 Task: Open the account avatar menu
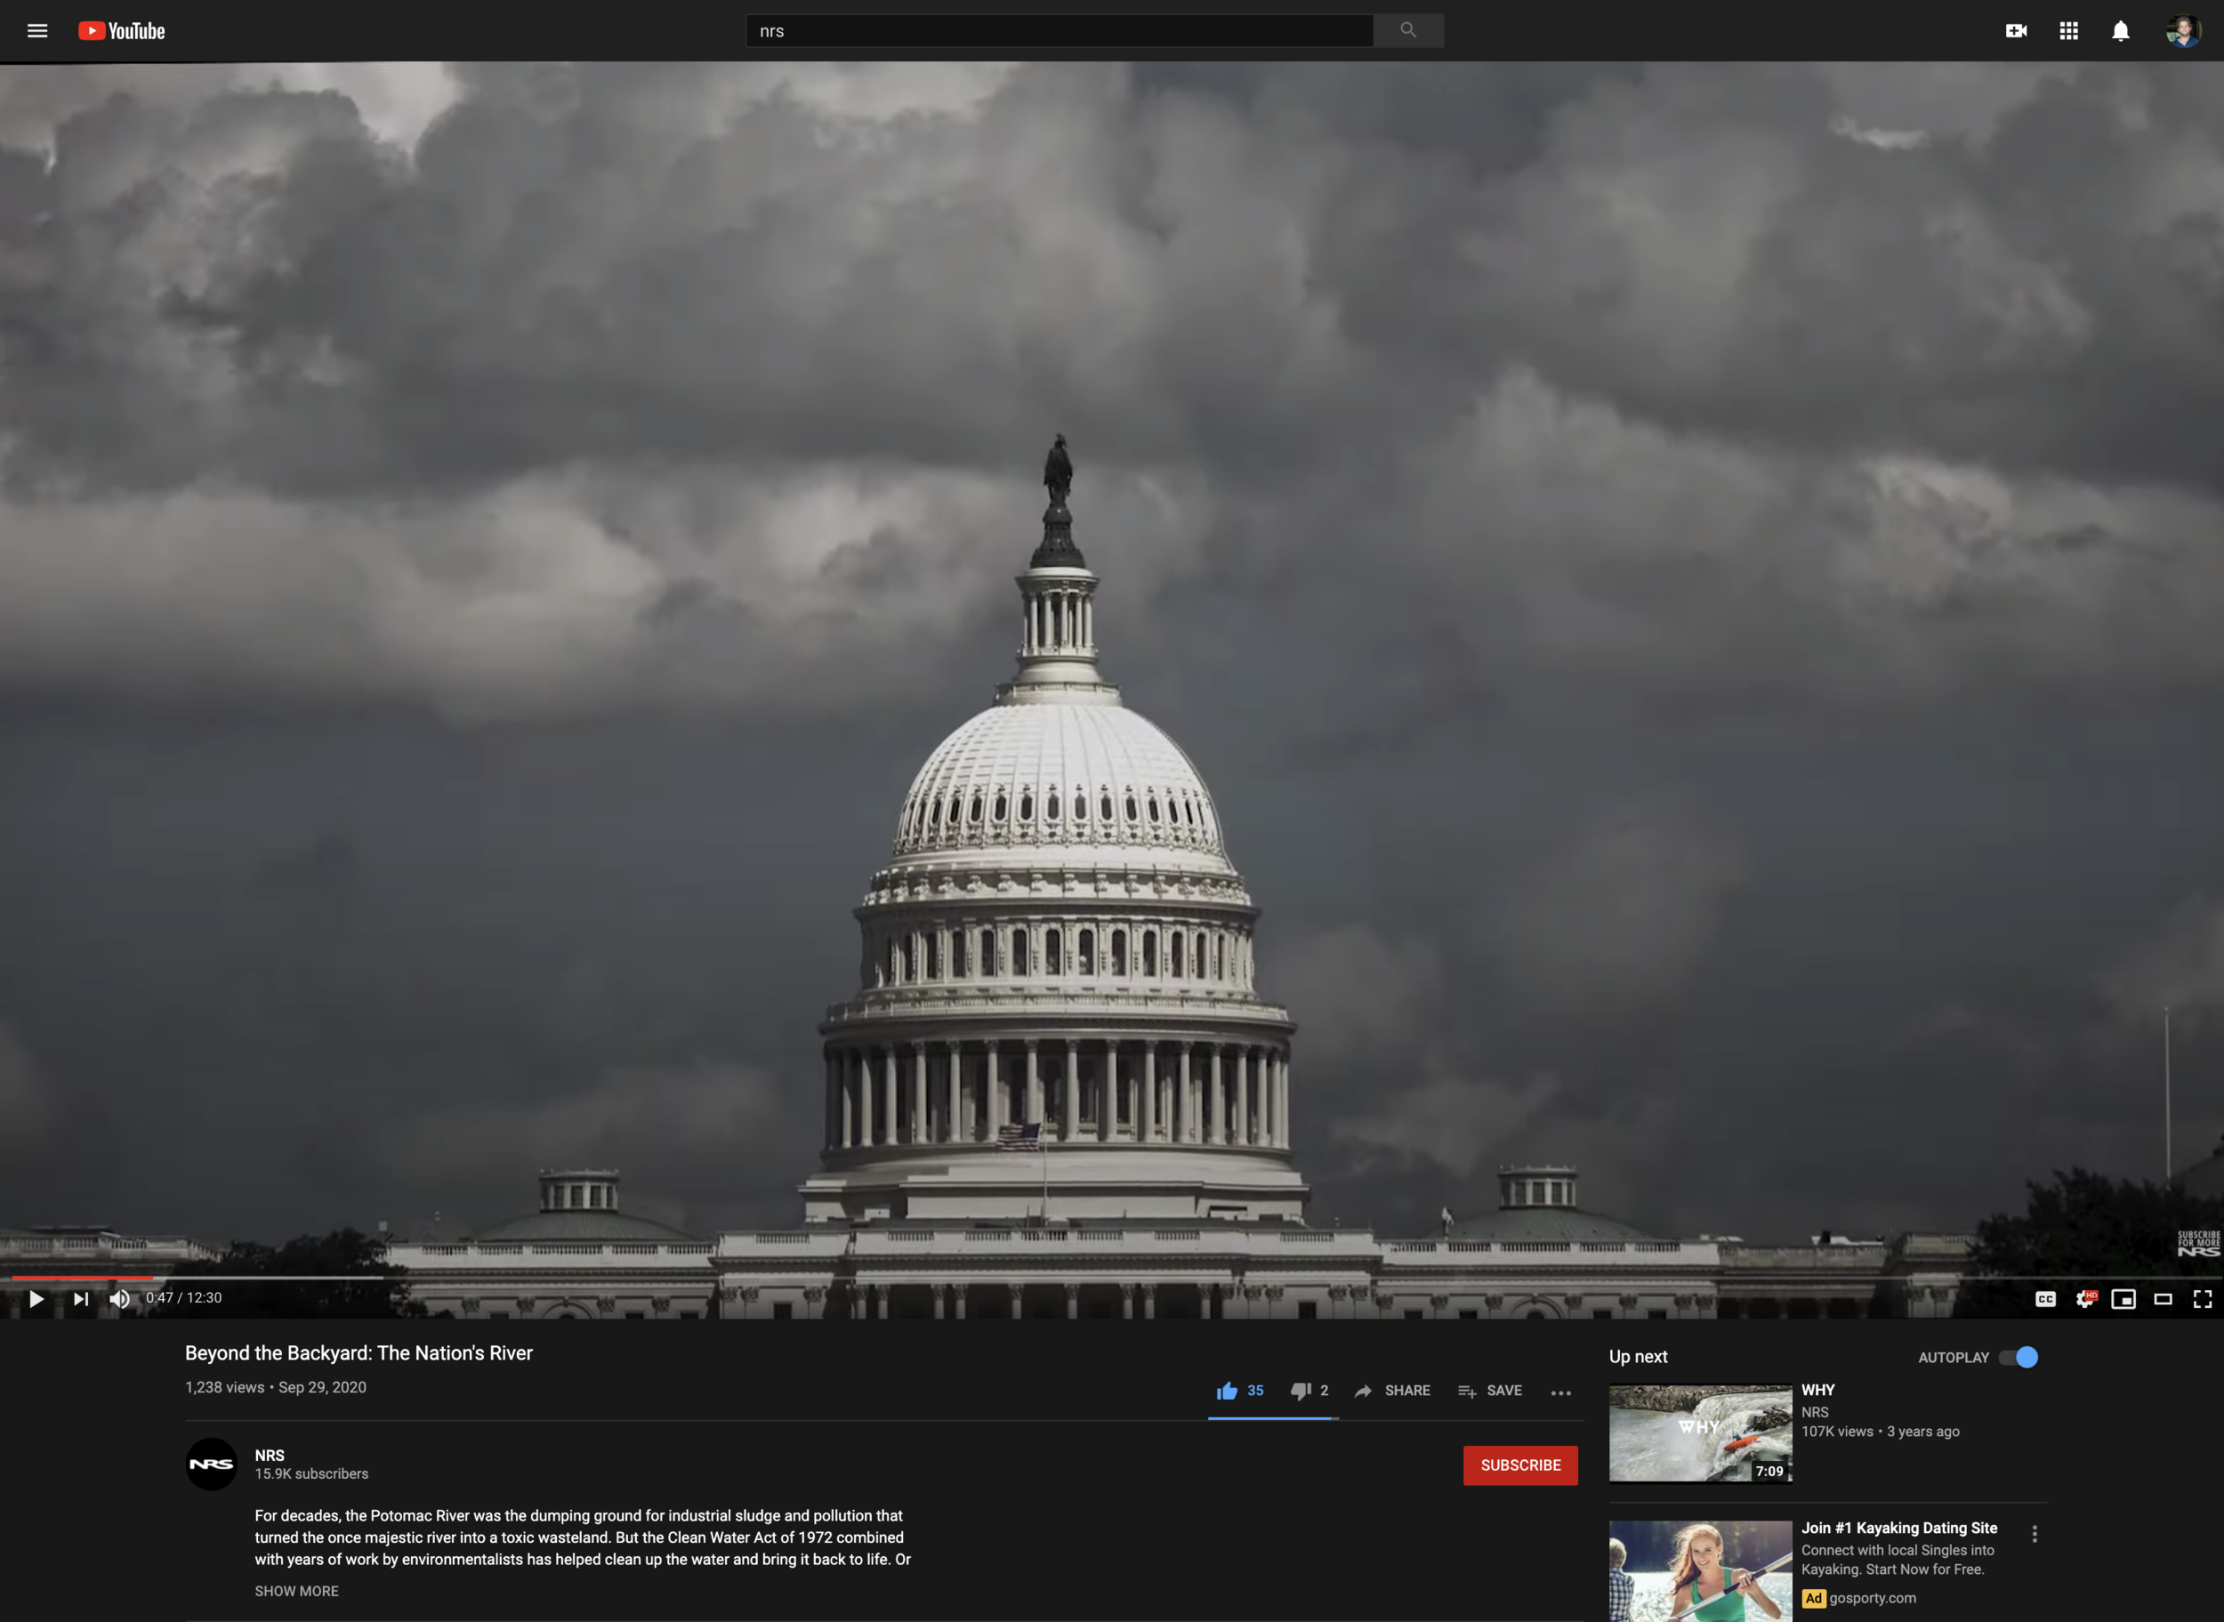pos(2183,30)
